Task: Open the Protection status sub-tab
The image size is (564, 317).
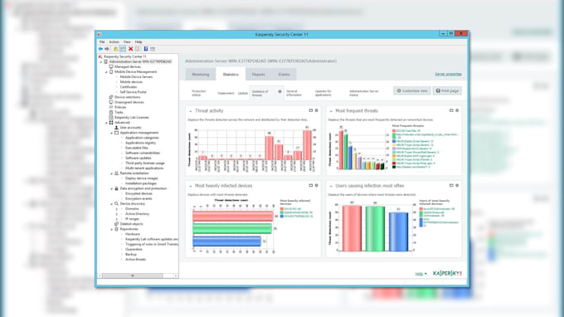Action: click(199, 93)
